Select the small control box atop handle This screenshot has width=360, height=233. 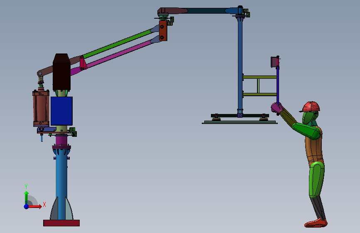pyautogui.click(x=275, y=62)
